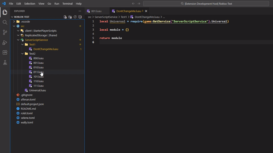Click the default.project.json braces icon
This screenshot has width=273, height=153.
point(18,104)
